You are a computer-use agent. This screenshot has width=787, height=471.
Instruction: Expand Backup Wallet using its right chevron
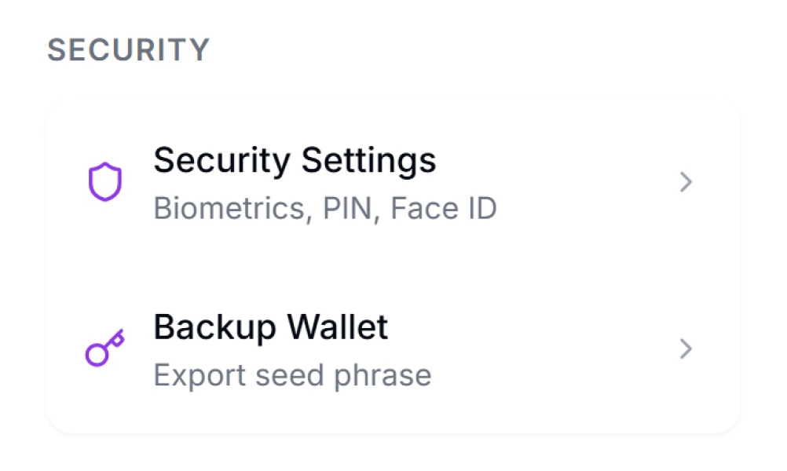tap(686, 349)
